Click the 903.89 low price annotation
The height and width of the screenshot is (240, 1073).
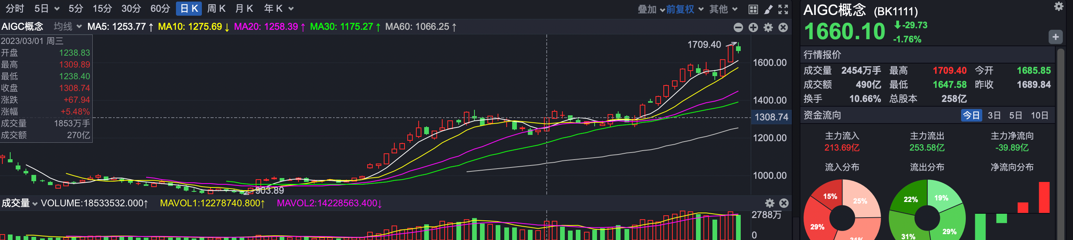click(x=269, y=191)
